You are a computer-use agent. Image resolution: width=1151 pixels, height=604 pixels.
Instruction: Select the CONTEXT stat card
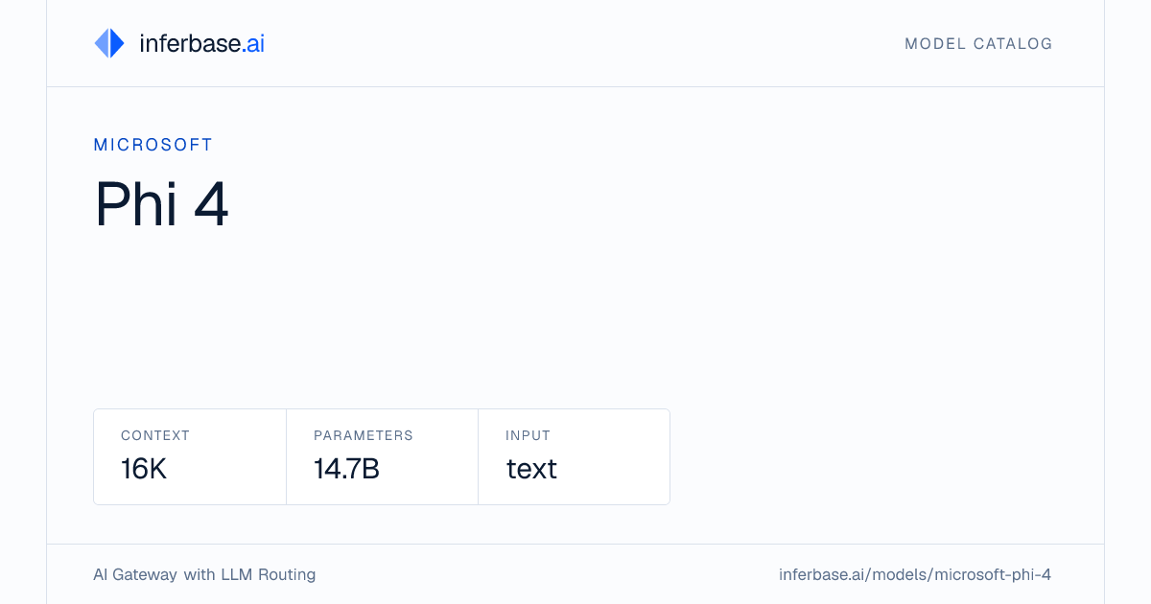coord(190,456)
